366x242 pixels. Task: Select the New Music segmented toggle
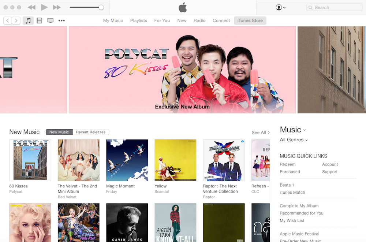coord(59,132)
